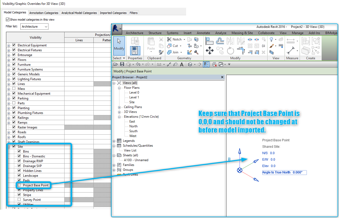This screenshot has height=218, width=339.
Task: Switch to Imported Categories tab
Action: 113,13
